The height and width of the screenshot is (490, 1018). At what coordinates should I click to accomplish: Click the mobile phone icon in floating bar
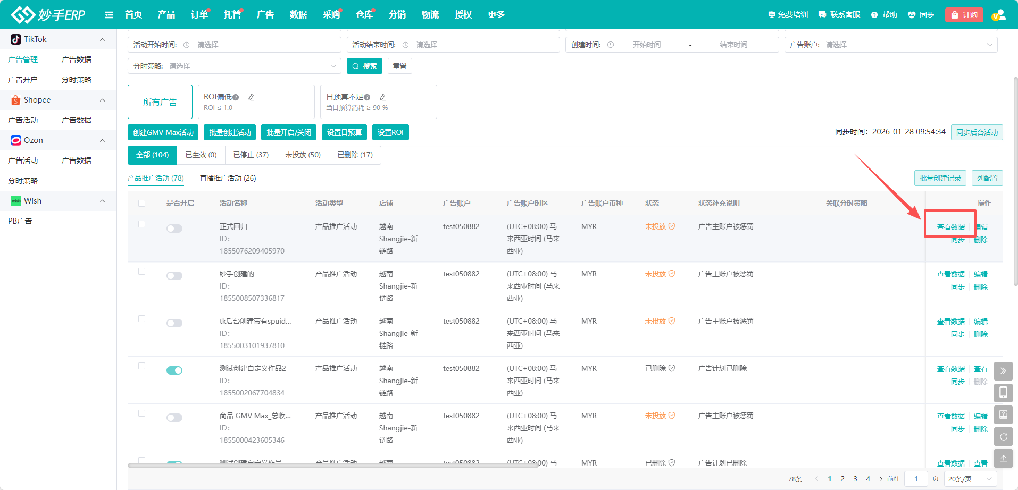[x=1003, y=393]
